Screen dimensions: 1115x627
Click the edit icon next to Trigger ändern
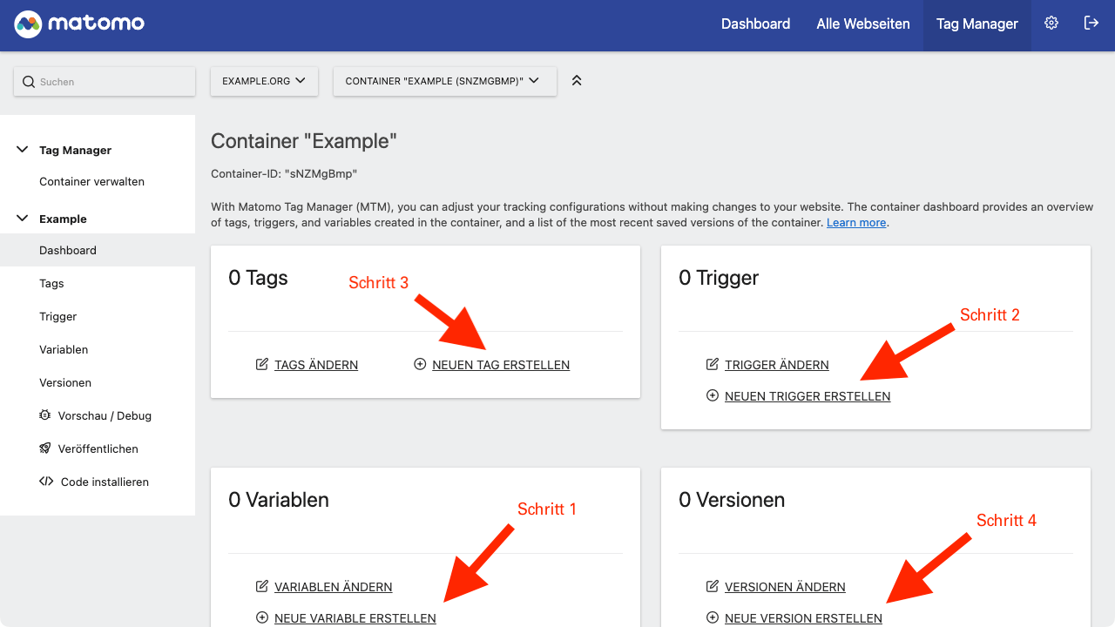[713, 364]
